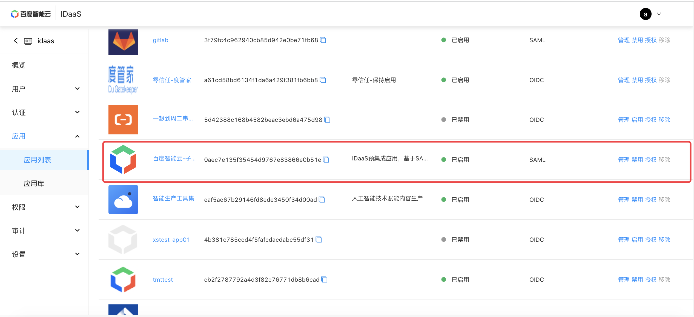Click the tmttest app logo
This screenshot has height=317, width=694.
pyautogui.click(x=123, y=279)
